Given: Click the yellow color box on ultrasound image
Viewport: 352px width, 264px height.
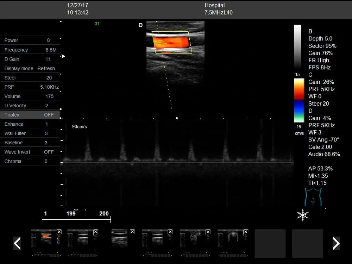Looking at the screenshot, I should pos(172,43).
